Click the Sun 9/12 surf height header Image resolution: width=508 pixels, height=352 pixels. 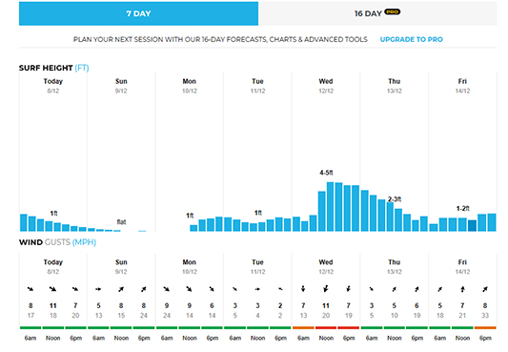[x=121, y=86]
